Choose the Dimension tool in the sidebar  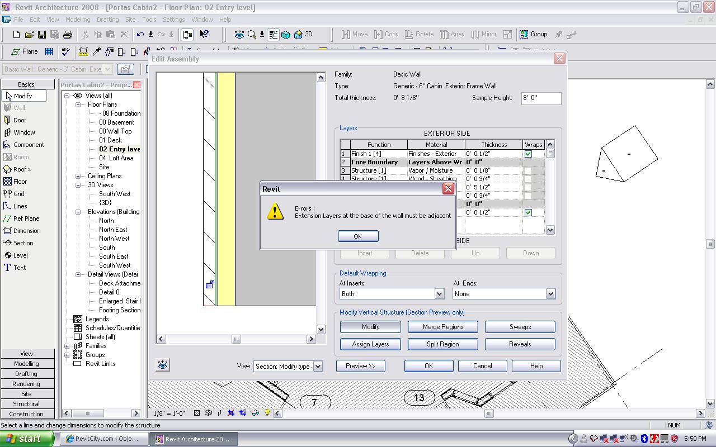click(x=26, y=231)
